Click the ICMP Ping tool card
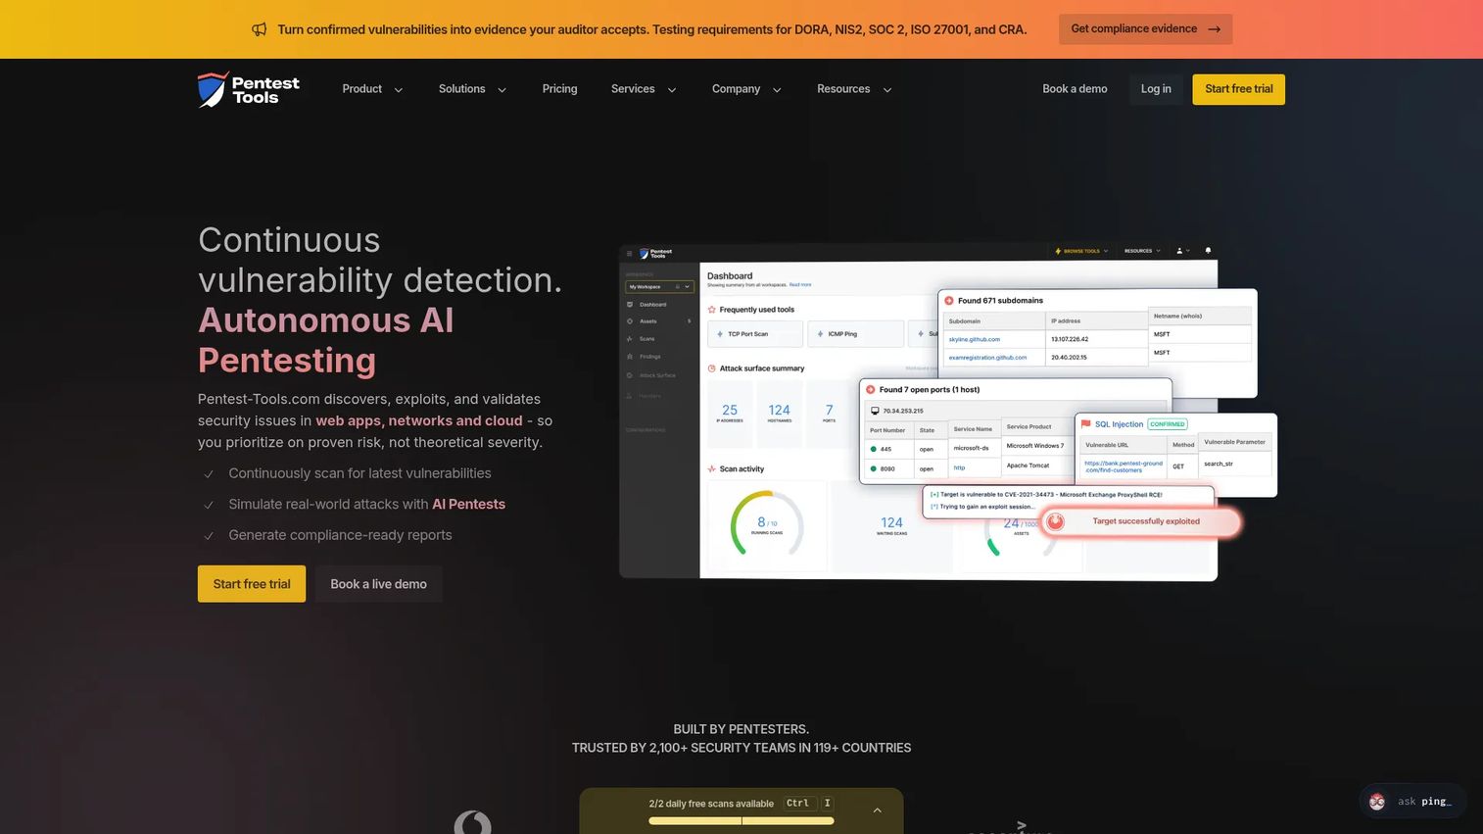 click(855, 334)
